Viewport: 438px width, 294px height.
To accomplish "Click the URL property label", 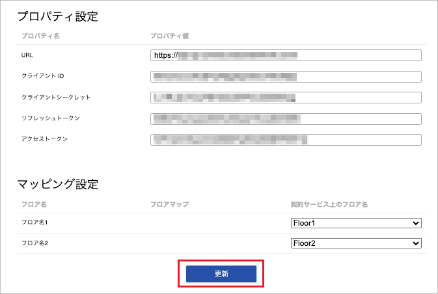I will point(27,55).
